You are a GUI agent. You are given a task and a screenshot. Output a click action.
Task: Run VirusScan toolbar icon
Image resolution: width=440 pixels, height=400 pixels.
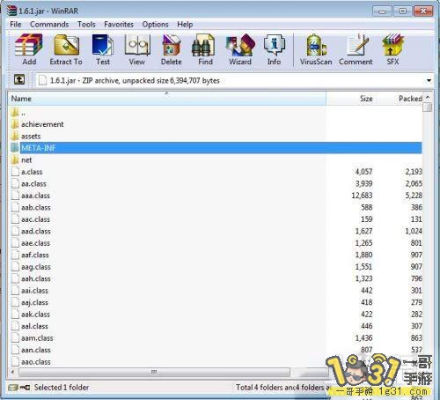point(316,45)
